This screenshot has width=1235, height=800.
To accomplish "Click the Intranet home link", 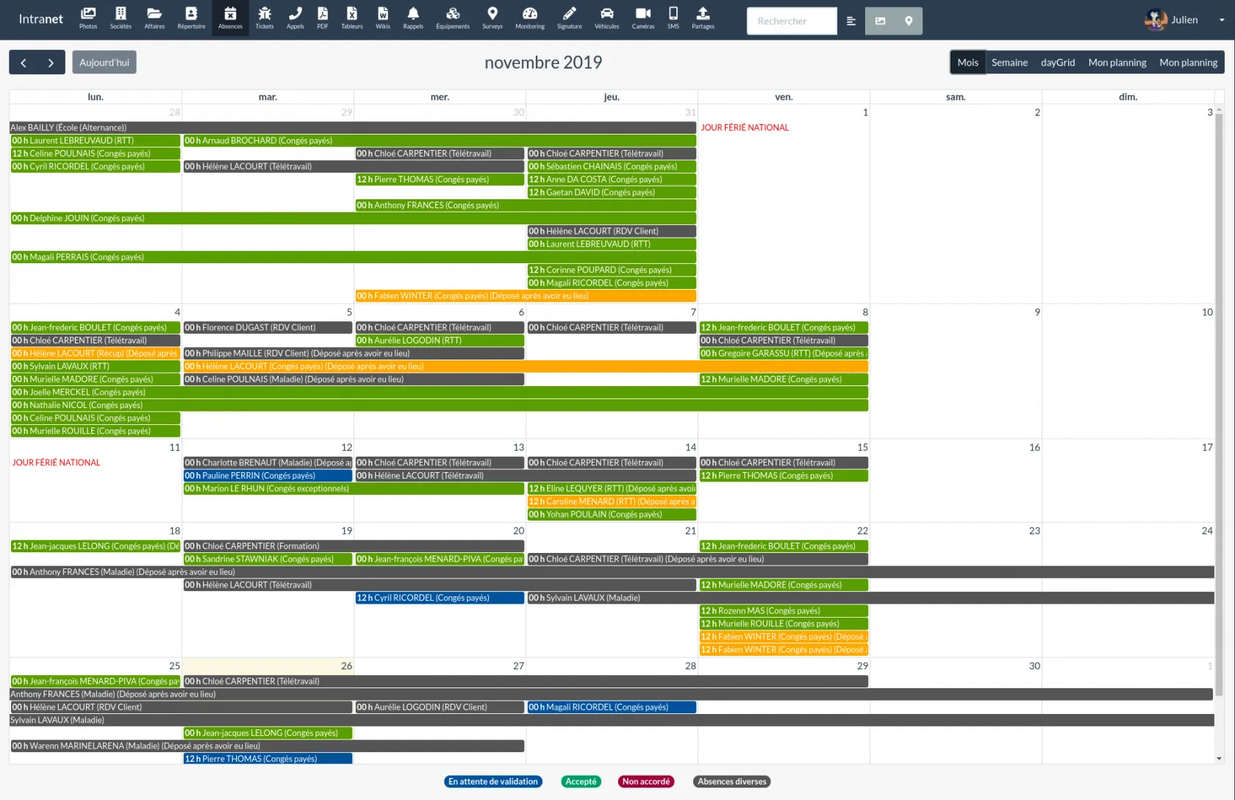I will pyautogui.click(x=41, y=19).
